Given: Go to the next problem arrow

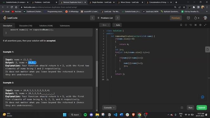Looking at the screenshot, I should pyautogui.click(x=117, y=18).
